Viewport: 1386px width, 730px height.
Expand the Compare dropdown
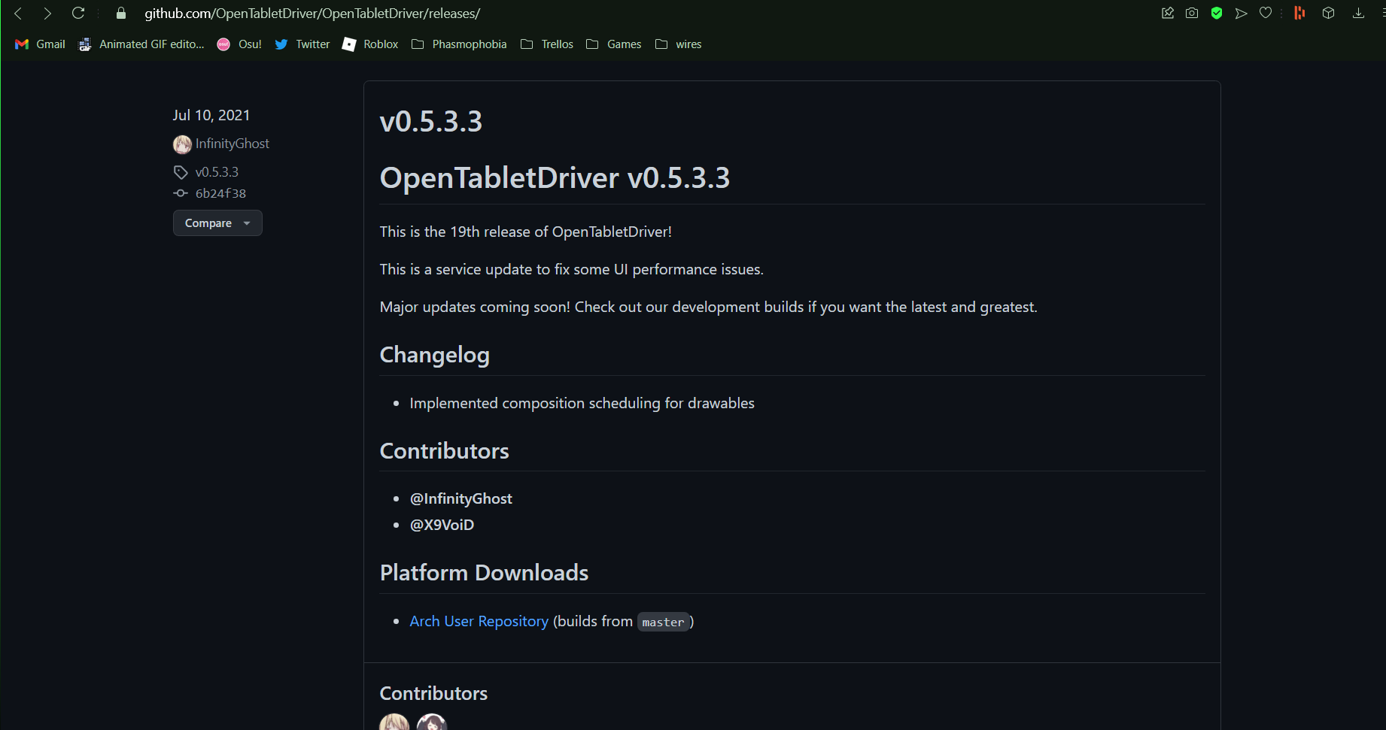[217, 223]
